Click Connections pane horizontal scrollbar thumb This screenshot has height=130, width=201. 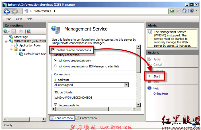(x=19, y=119)
